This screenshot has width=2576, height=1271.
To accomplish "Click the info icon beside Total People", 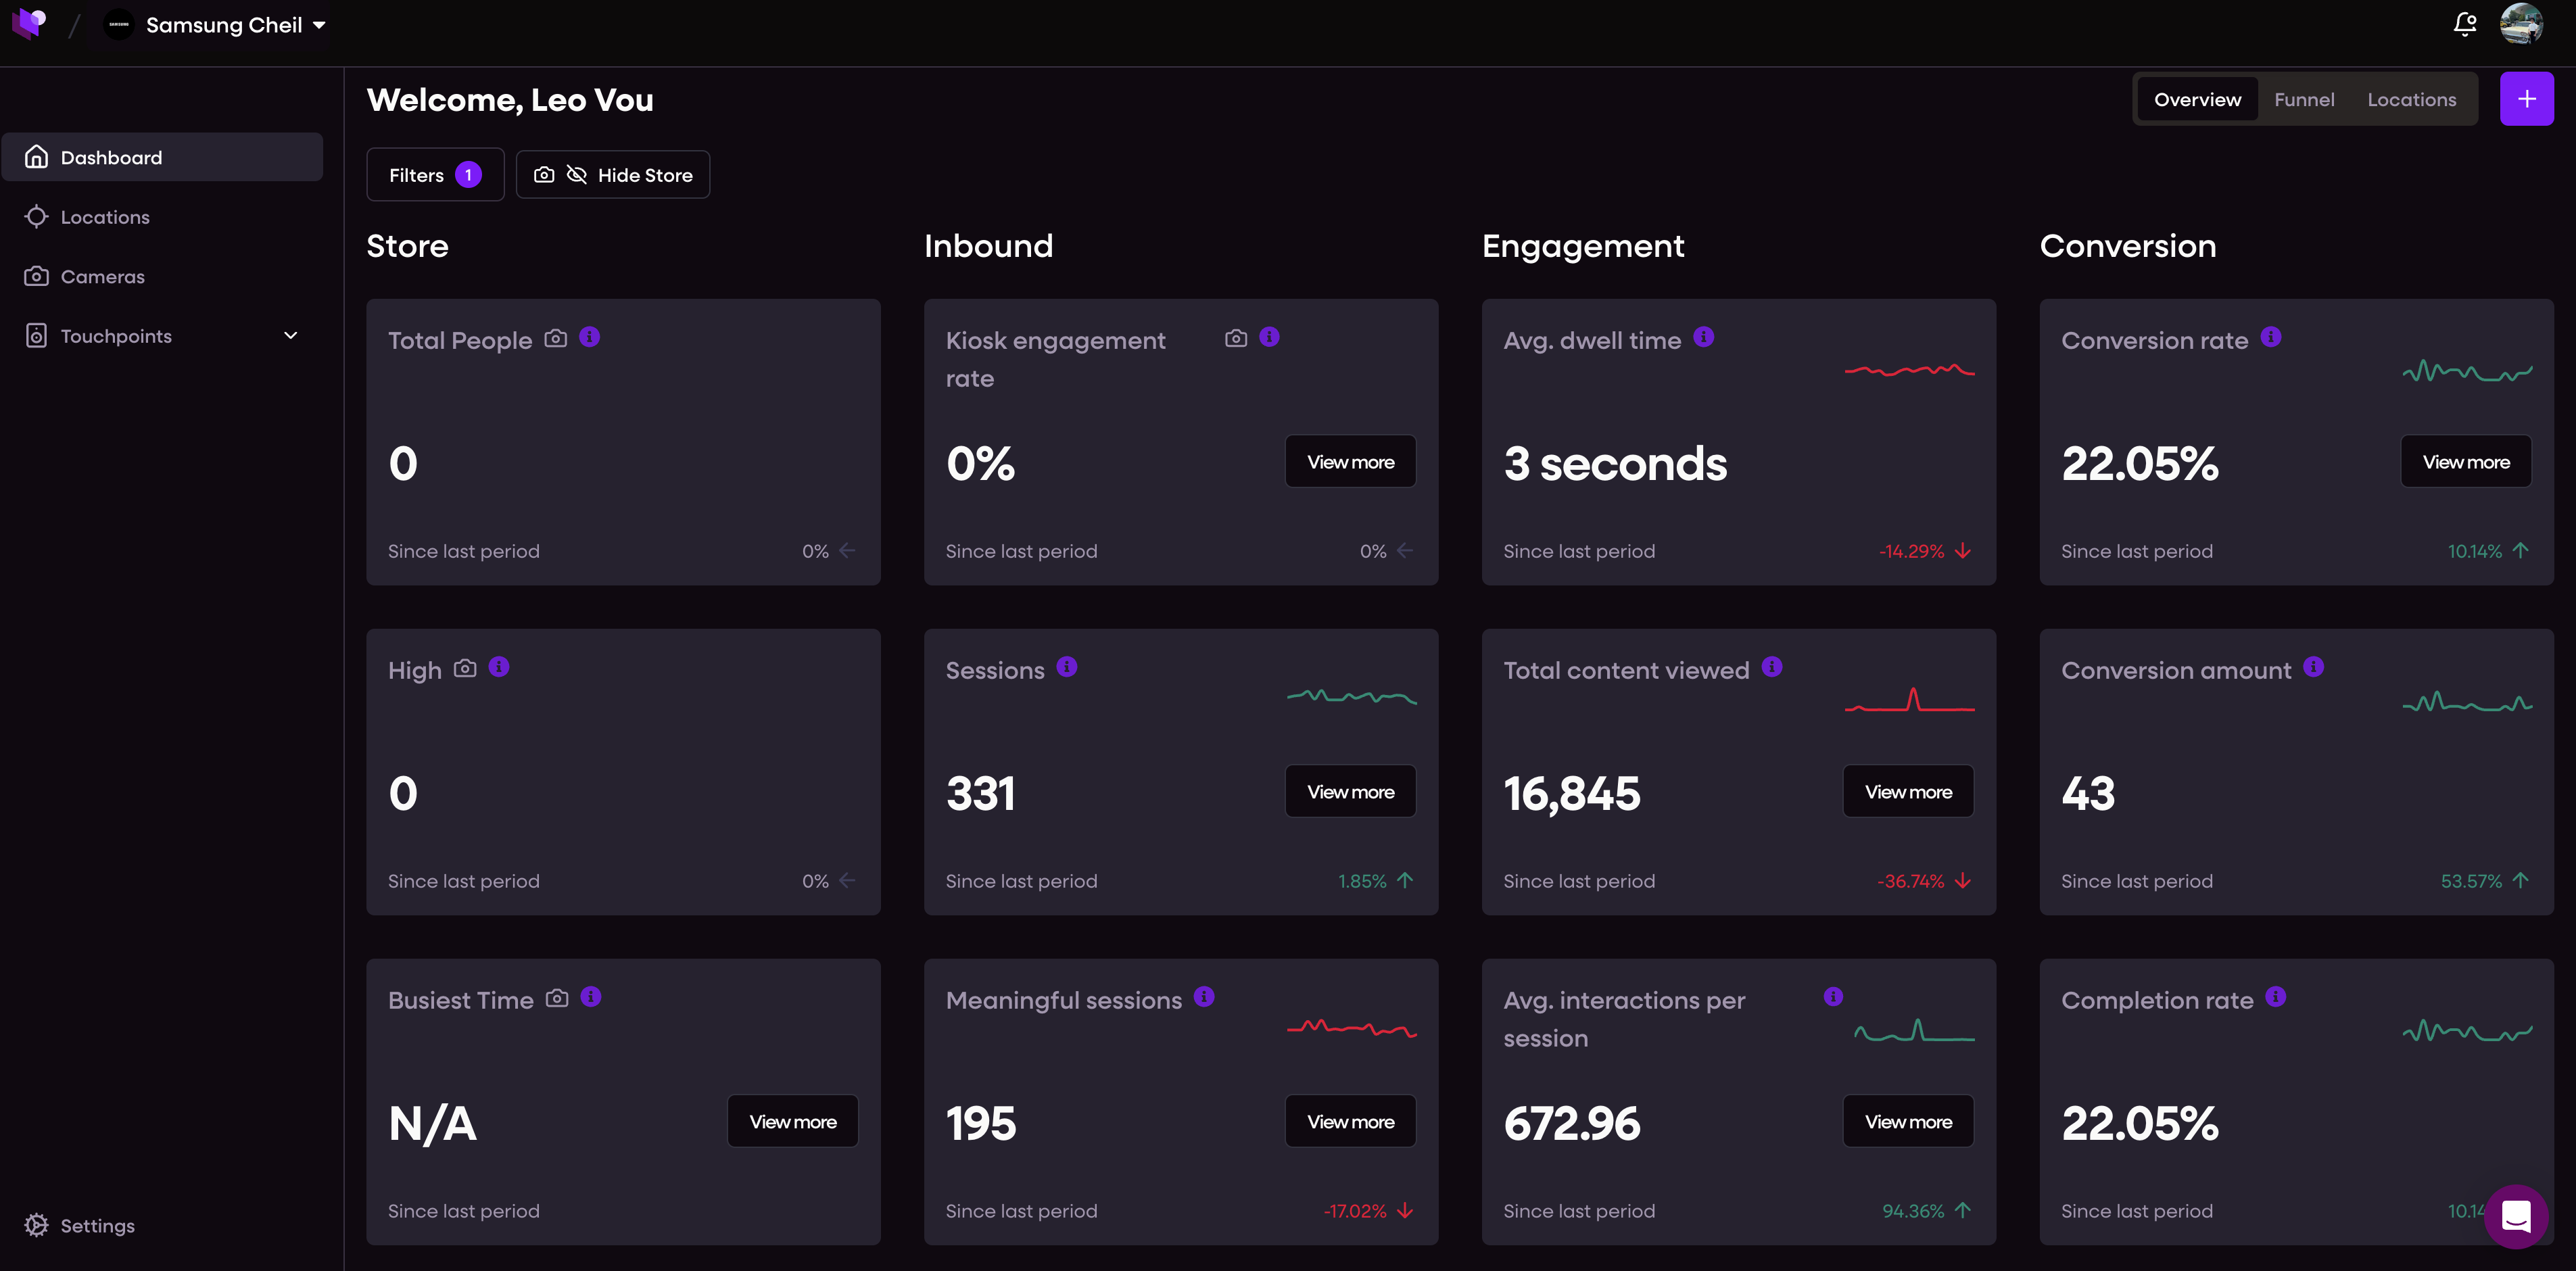I will (590, 337).
